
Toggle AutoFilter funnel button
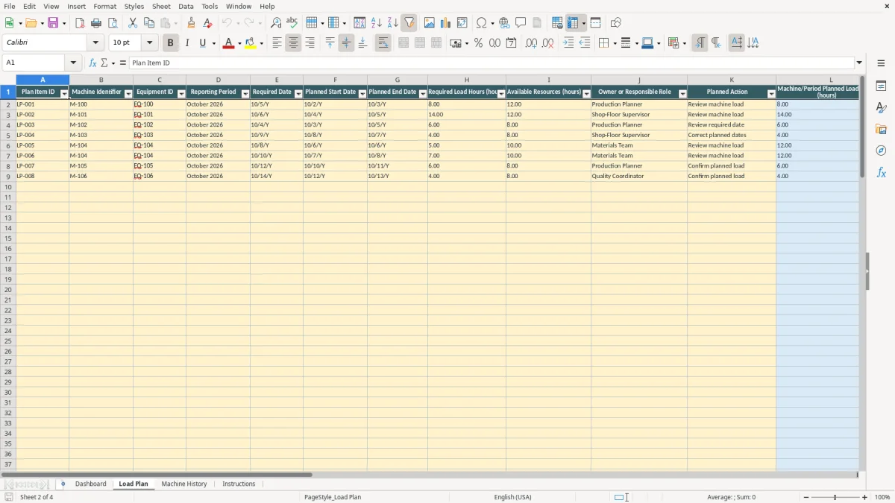pos(409,22)
